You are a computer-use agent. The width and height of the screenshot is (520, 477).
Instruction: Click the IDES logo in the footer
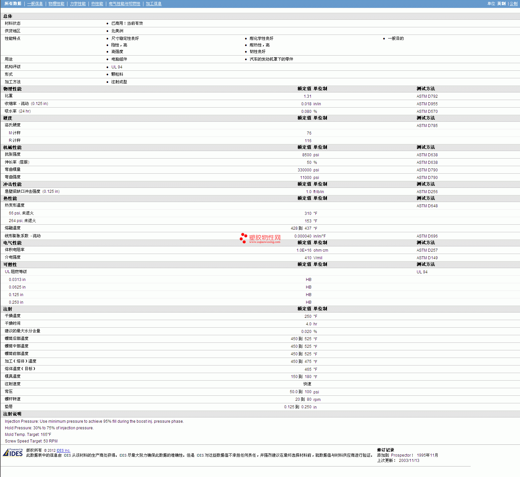[x=13, y=453]
